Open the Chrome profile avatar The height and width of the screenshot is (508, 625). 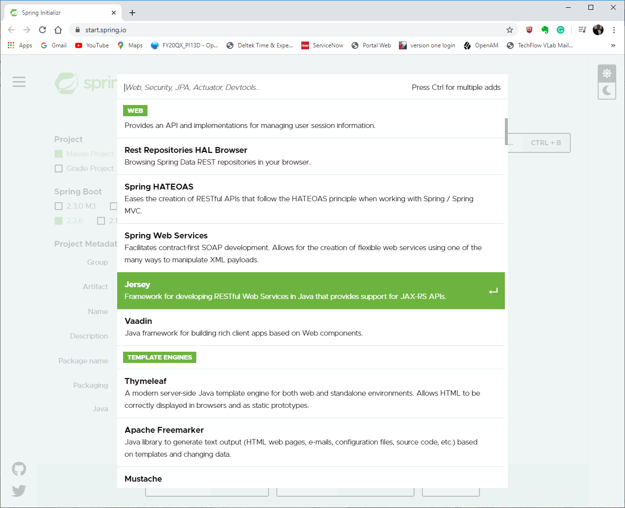(598, 30)
